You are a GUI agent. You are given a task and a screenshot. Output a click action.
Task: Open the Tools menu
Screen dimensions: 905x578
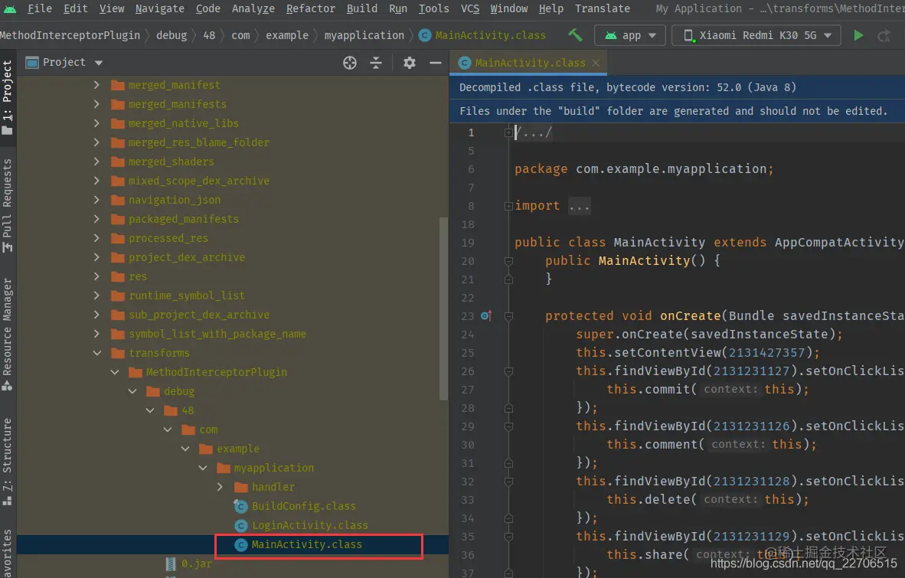pos(433,8)
